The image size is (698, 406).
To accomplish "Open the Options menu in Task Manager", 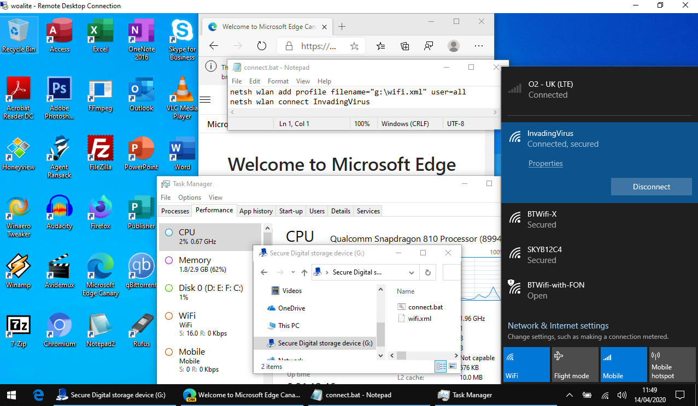I will click(190, 198).
